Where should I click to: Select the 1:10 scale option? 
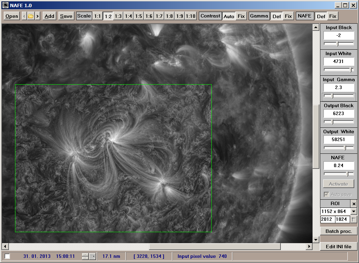click(191, 16)
